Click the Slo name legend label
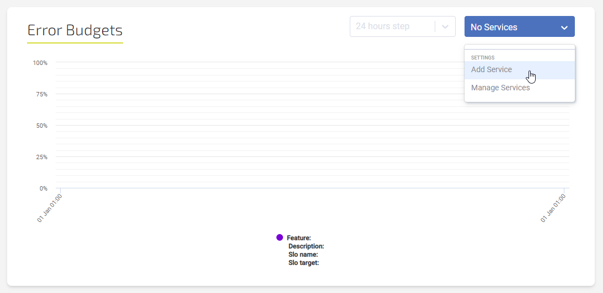 click(x=303, y=254)
